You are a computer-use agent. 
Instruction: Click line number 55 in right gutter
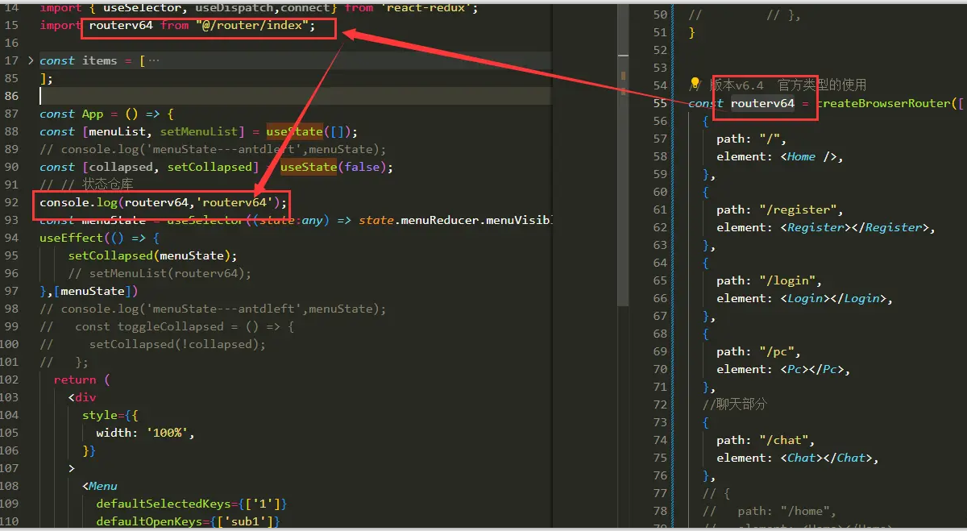(x=660, y=103)
